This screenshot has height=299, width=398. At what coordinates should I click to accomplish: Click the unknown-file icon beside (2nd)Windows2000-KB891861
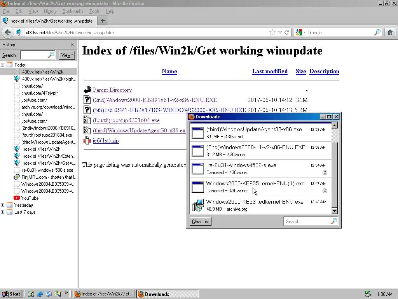[x=87, y=100]
